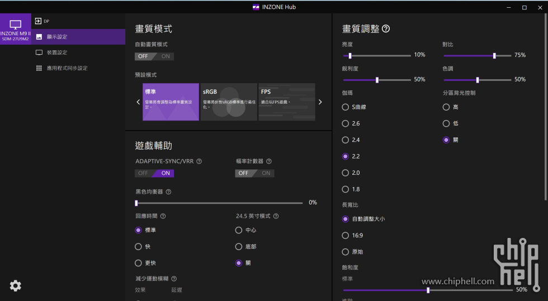Set 分區背光控制 to 高
This screenshot has width=548, height=301.
[446, 107]
